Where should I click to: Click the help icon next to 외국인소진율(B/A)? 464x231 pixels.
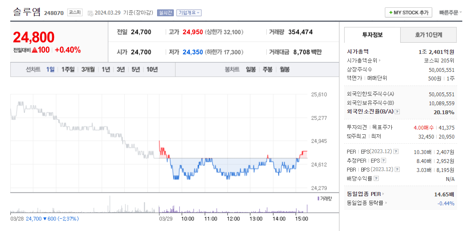click(398, 112)
